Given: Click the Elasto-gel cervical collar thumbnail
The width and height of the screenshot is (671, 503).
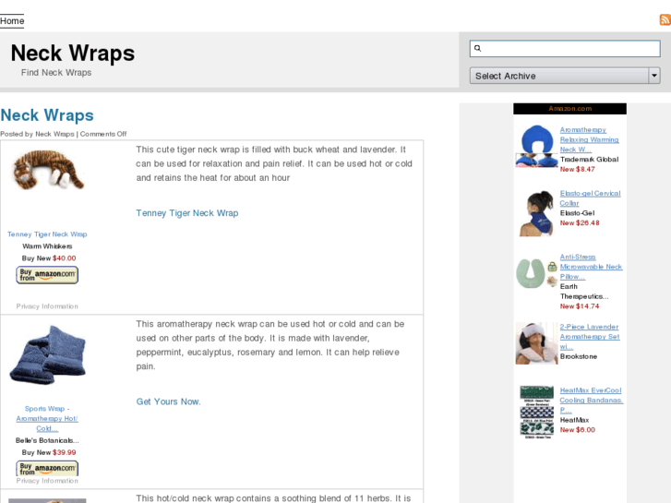Looking at the screenshot, I should [x=536, y=213].
